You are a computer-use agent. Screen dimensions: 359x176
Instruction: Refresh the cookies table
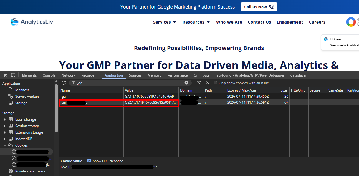click(64, 83)
